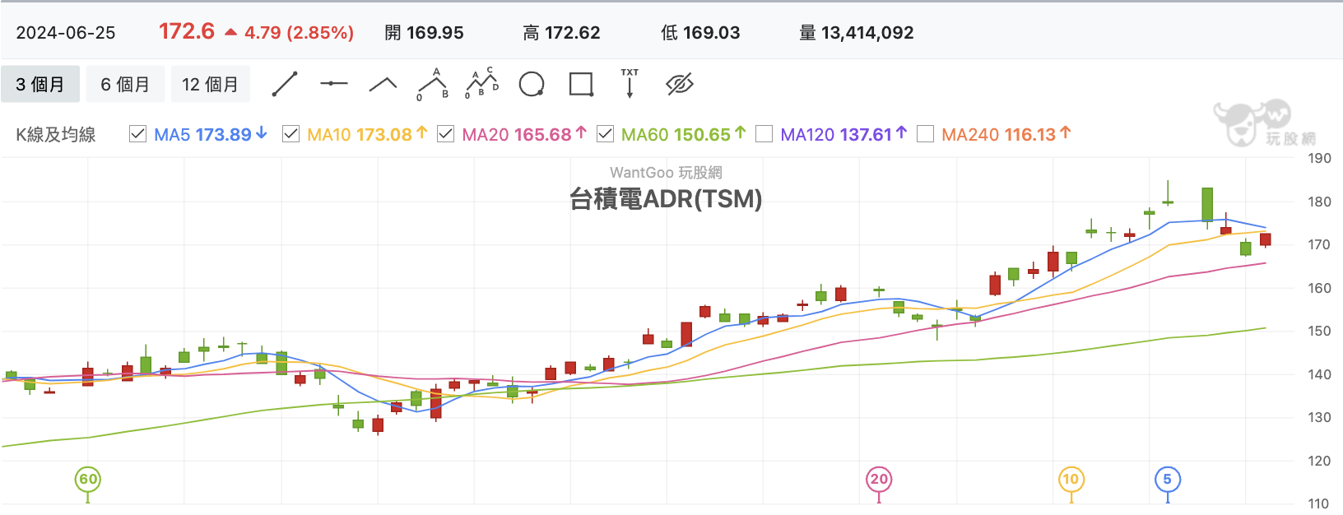This screenshot has height=515, width=1343.
Task: Choose the ABCD wave pattern tool
Action: coord(482,84)
